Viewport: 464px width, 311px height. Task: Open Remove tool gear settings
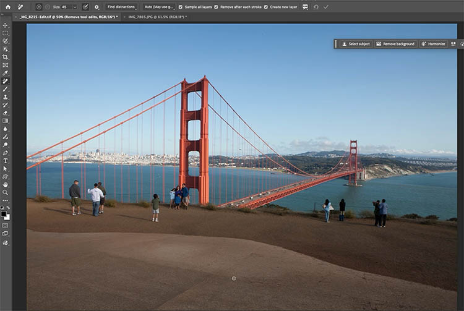(97, 7)
